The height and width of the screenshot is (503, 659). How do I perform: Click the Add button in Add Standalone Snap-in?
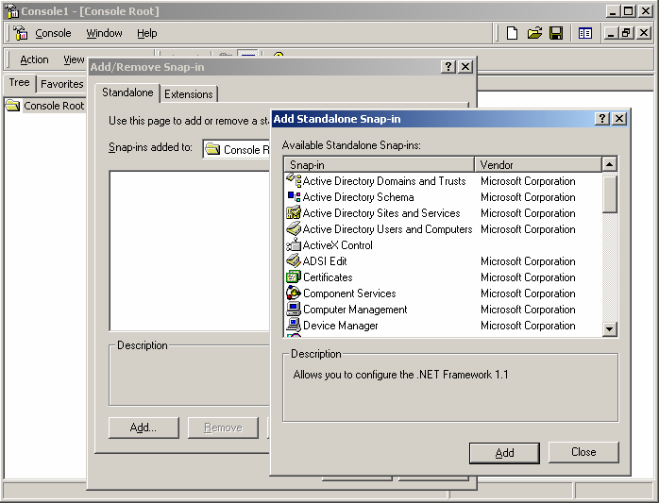pyautogui.click(x=504, y=453)
